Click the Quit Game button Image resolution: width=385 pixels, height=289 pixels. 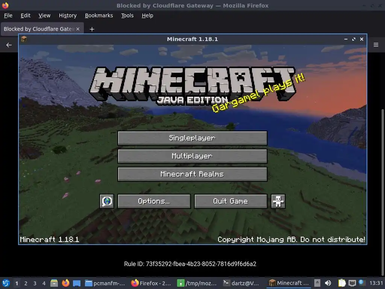(x=230, y=201)
